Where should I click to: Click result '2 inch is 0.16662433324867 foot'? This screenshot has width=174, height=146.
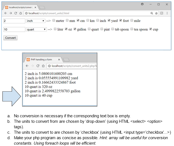[50, 82]
